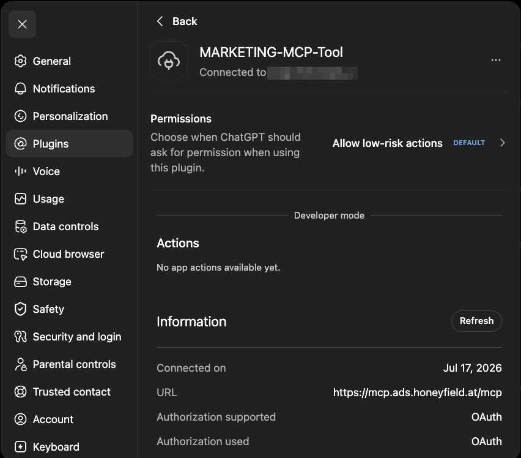The width and height of the screenshot is (521, 458).
Task: Go to the Storage section
Action: pyautogui.click(x=70, y=282)
